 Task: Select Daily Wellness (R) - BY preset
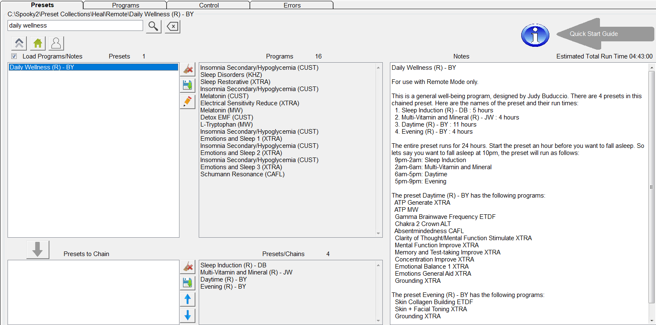tap(93, 67)
